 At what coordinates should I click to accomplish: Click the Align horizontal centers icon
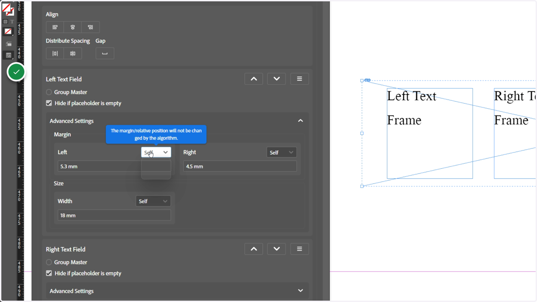point(72,27)
